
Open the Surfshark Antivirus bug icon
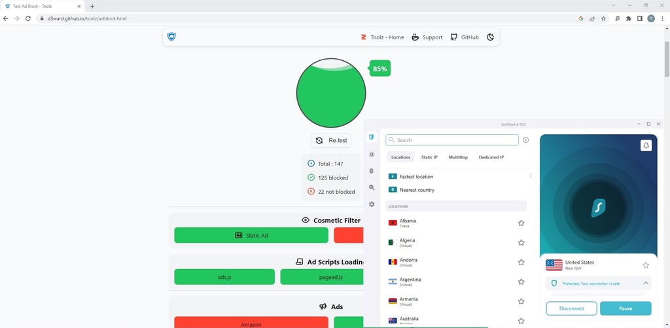[x=372, y=171]
